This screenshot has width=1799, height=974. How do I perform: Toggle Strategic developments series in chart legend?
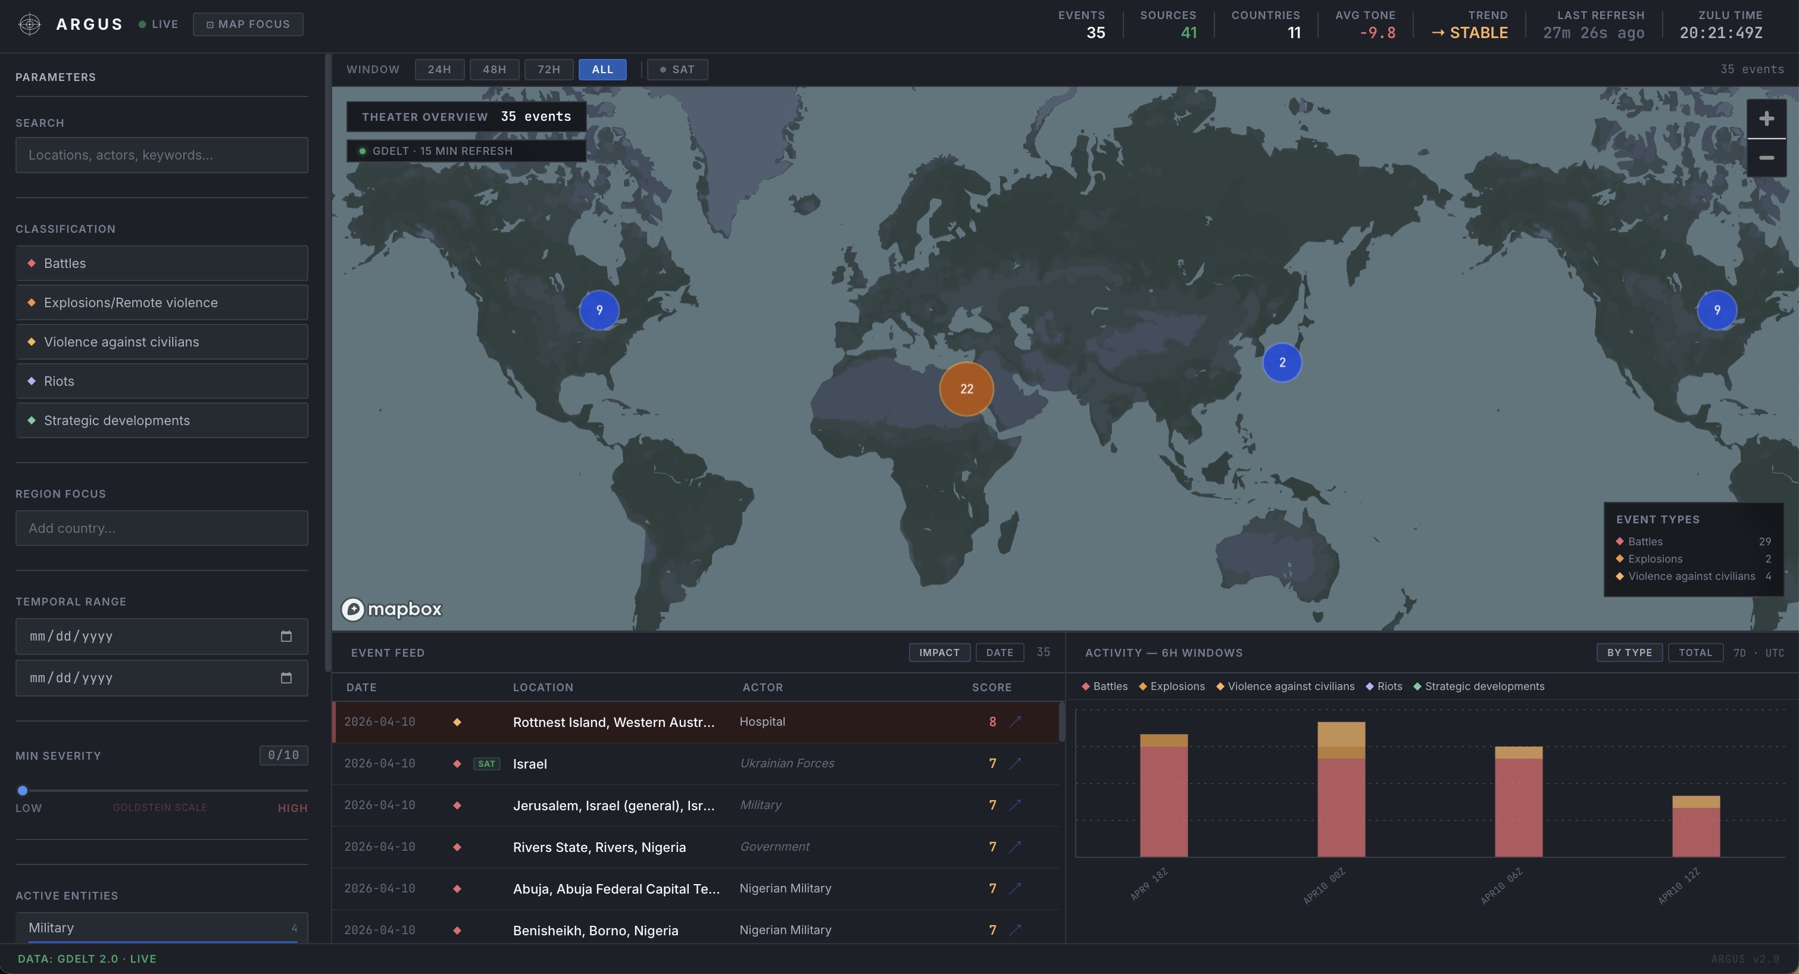1479,686
